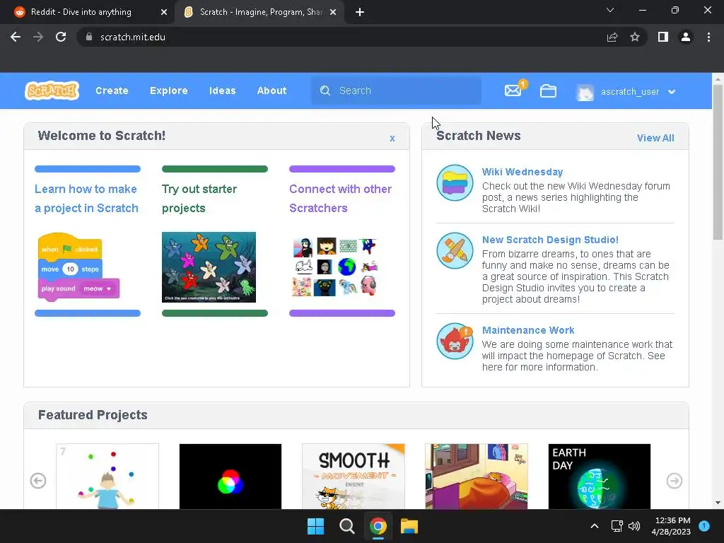Screen dimensions: 724x543
Task: Bookmark this page with star icon
Action: pyautogui.click(x=635, y=37)
